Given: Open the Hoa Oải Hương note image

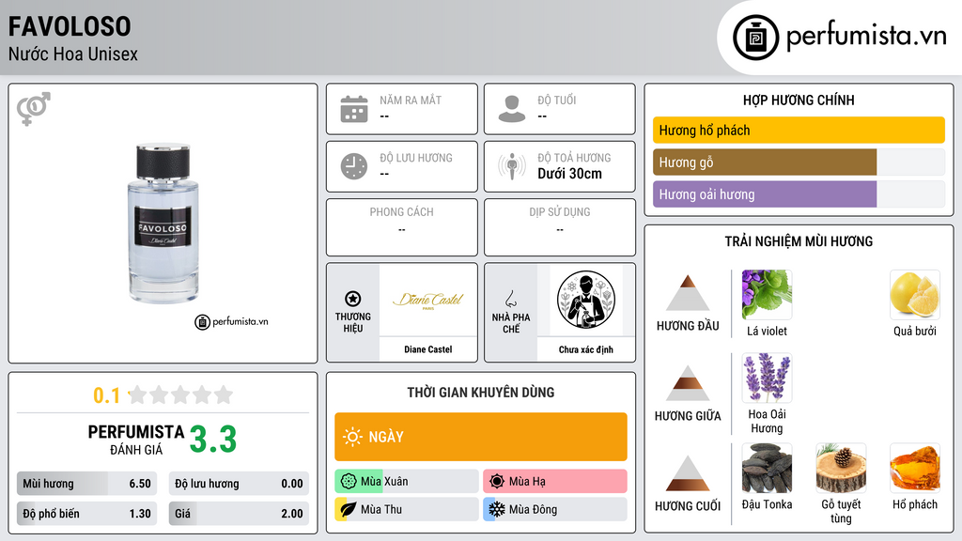Looking at the screenshot, I should pos(767,378).
